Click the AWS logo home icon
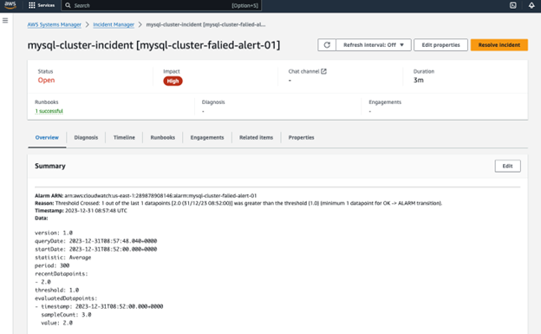Viewport: 541px width, 334px height. point(10,5)
